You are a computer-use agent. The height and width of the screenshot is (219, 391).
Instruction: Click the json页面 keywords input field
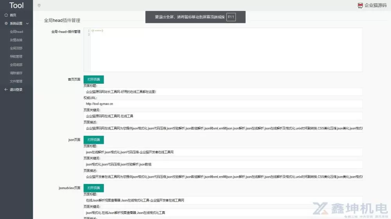pyautogui.click(x=223, y=164)
